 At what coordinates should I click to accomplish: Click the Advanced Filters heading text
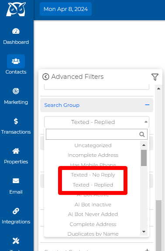click(77, 77)
